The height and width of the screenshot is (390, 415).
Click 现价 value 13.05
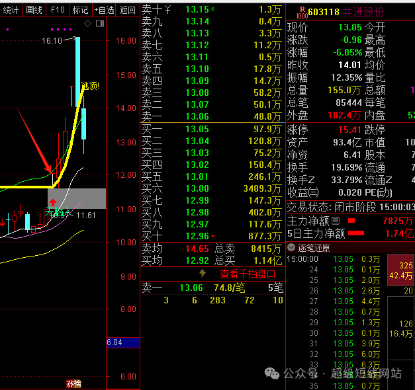tap(350, 27)
